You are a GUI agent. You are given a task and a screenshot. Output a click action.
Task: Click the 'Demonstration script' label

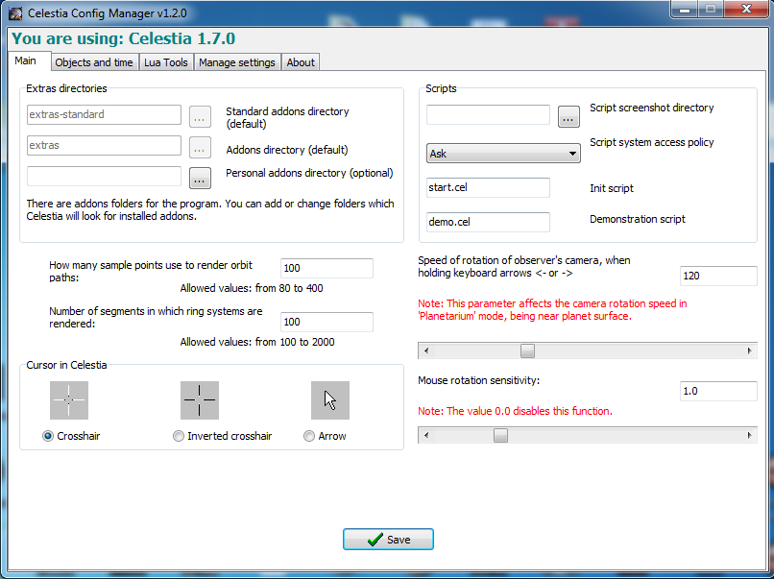point(638,219)
